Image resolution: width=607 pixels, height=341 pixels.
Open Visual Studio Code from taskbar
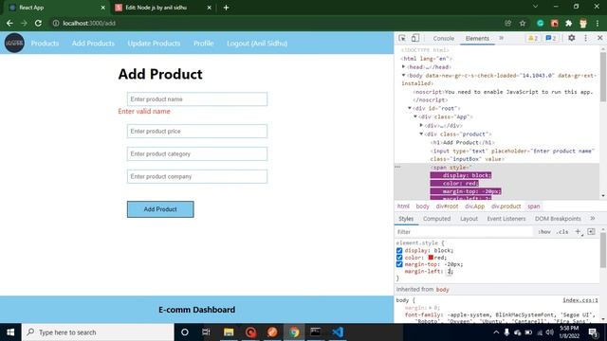pyautogui.click(x=338, y=332)
